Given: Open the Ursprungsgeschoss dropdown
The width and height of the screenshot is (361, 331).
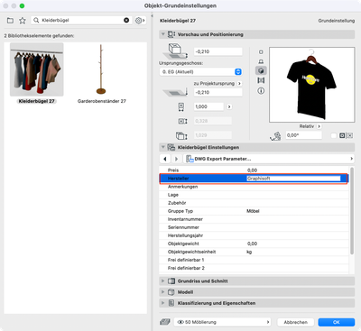Looking at the screenshot, I should [200, 72].
